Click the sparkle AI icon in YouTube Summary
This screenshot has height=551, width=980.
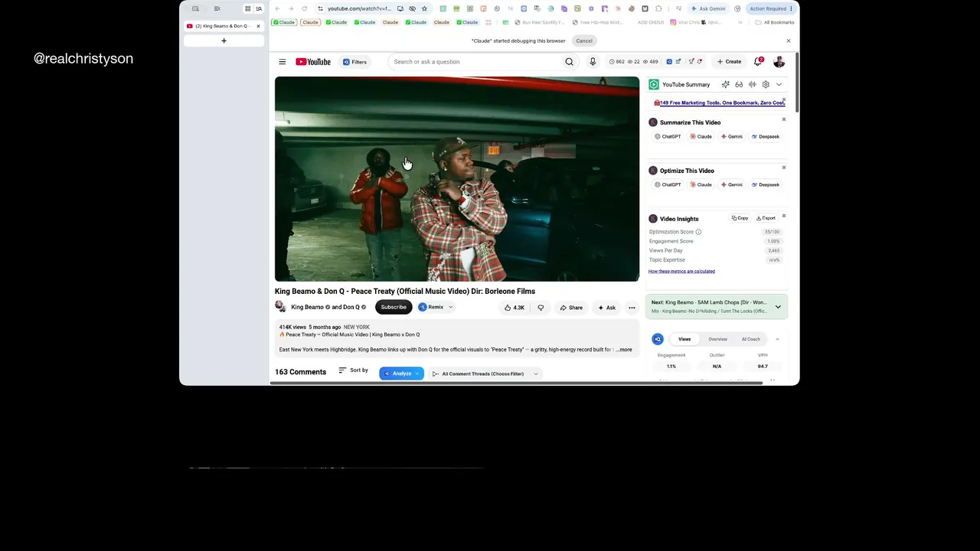pyautogui.click(x=725, y=84)
